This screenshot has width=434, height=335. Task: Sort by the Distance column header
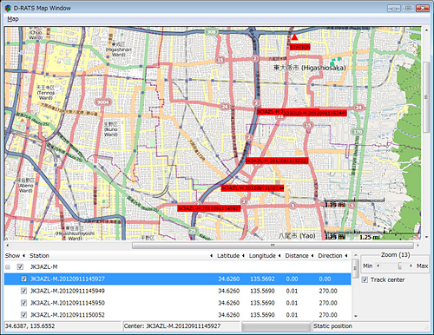coord(297,256)
